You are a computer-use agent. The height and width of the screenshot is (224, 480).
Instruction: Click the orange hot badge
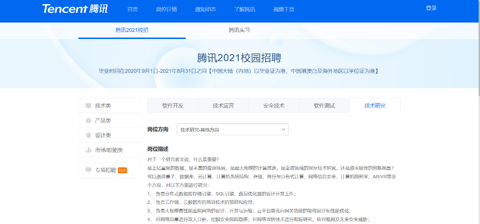122,170
